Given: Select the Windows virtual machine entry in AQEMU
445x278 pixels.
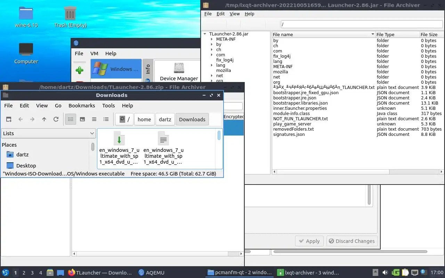Looking at the screenshot, I should [x=116, y=69].
